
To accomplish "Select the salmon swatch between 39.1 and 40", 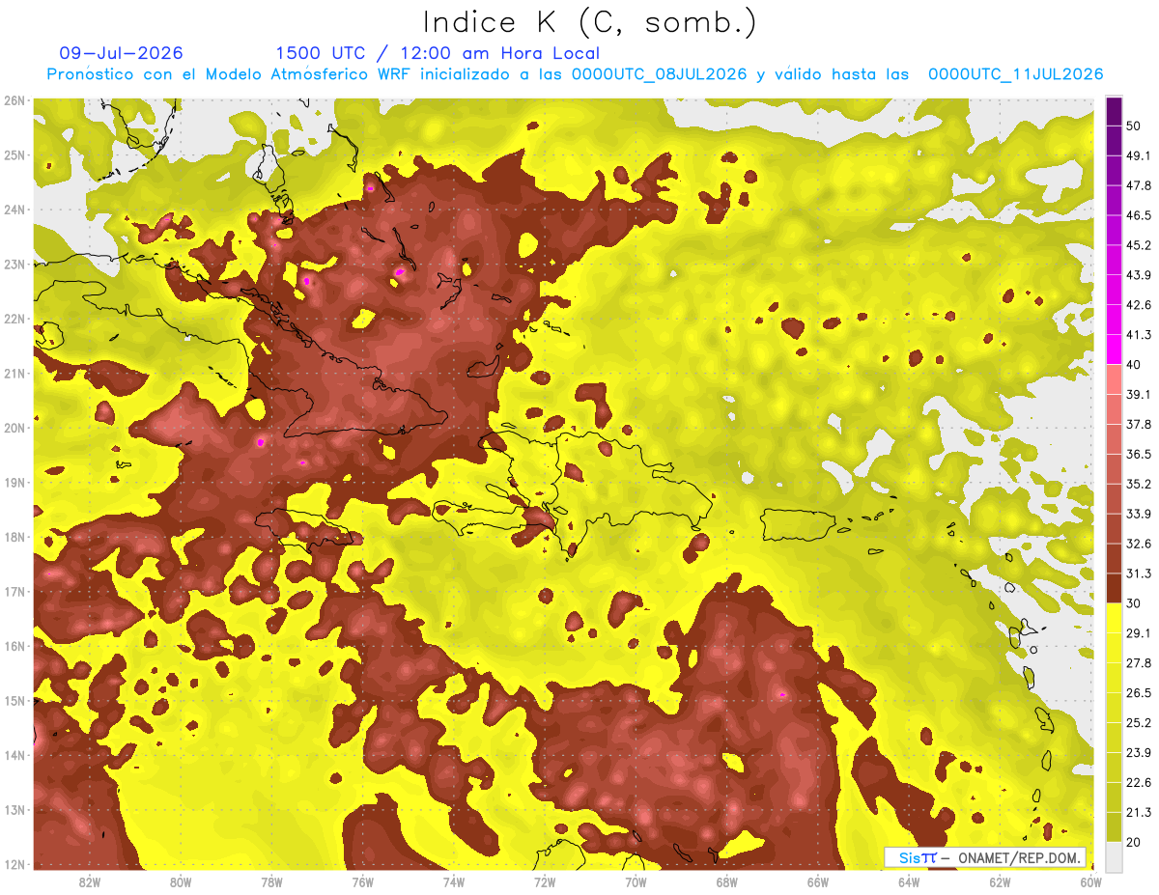I will point(1114,378).
